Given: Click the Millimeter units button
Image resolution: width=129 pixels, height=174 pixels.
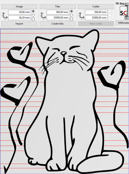Looking at the screenshot, I should (x=122, y=23).
